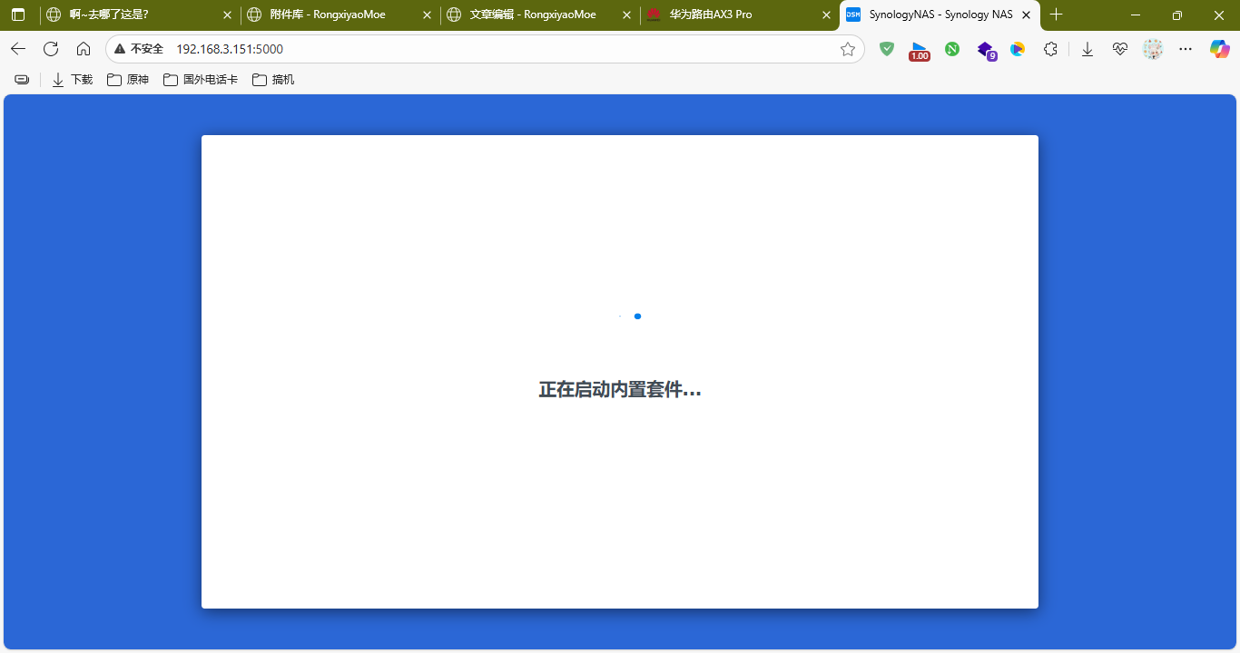Open the tab actions menu icon

click(18, 15)
